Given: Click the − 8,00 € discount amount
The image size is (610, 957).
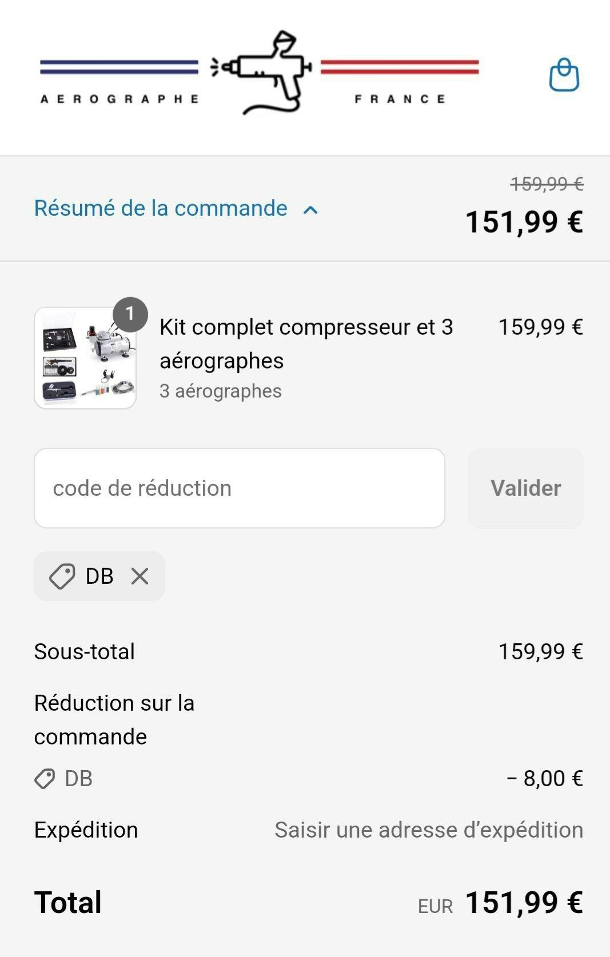Looking at the screenshot, I should click(x=545, y=779).
